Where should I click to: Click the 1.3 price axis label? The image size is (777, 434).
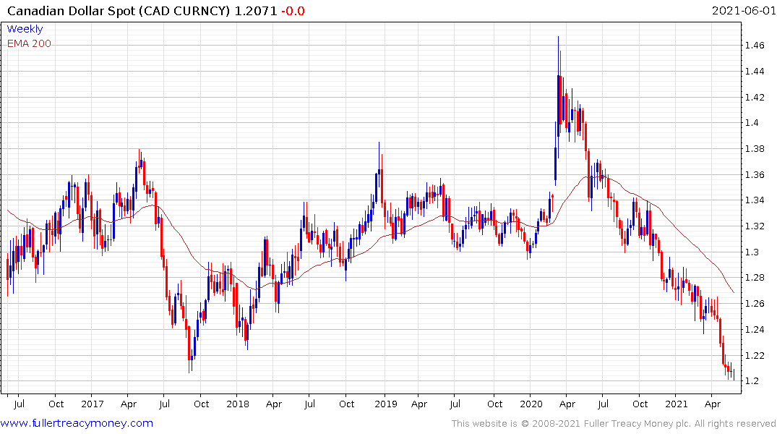click(752, 252)
